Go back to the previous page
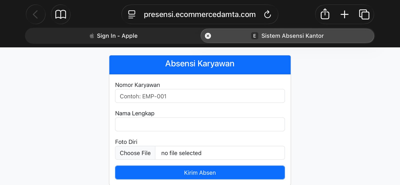Screen dimensions: 400x185 click(35, 15)
